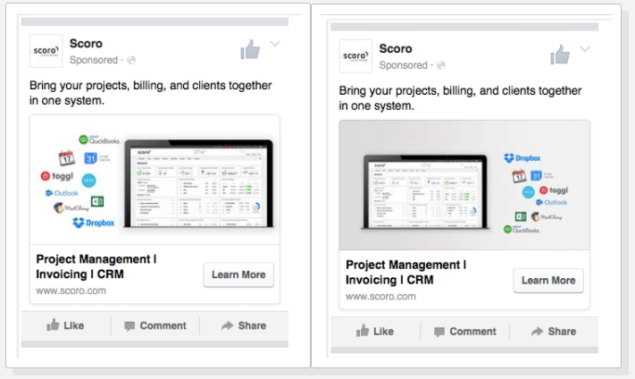635x379 pixels.
Task: Like the right Scoro post
Action: pyautogui.click(x=375, y=331)
